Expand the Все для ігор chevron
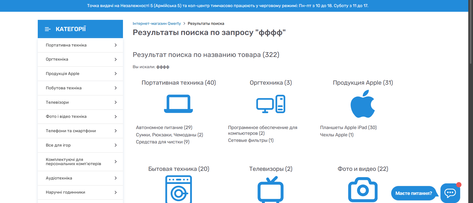The width and height of the screenshot is (473, 203). pyautogui.click(x=116, y=145)
